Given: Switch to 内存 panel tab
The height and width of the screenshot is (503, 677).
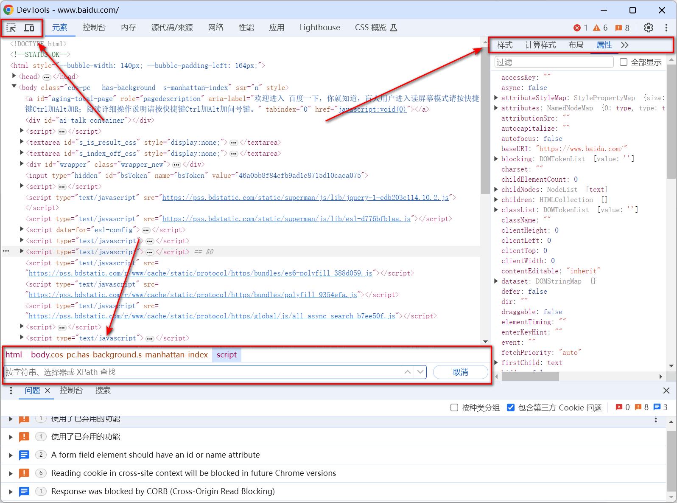Looking at the screenshot, I should (x=129, y=28).
